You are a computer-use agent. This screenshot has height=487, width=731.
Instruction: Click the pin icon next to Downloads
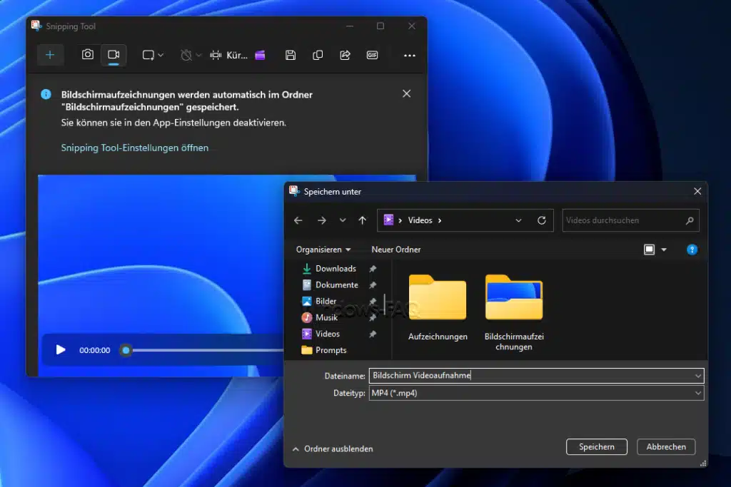pyautogui.click(x=373, y=269)
